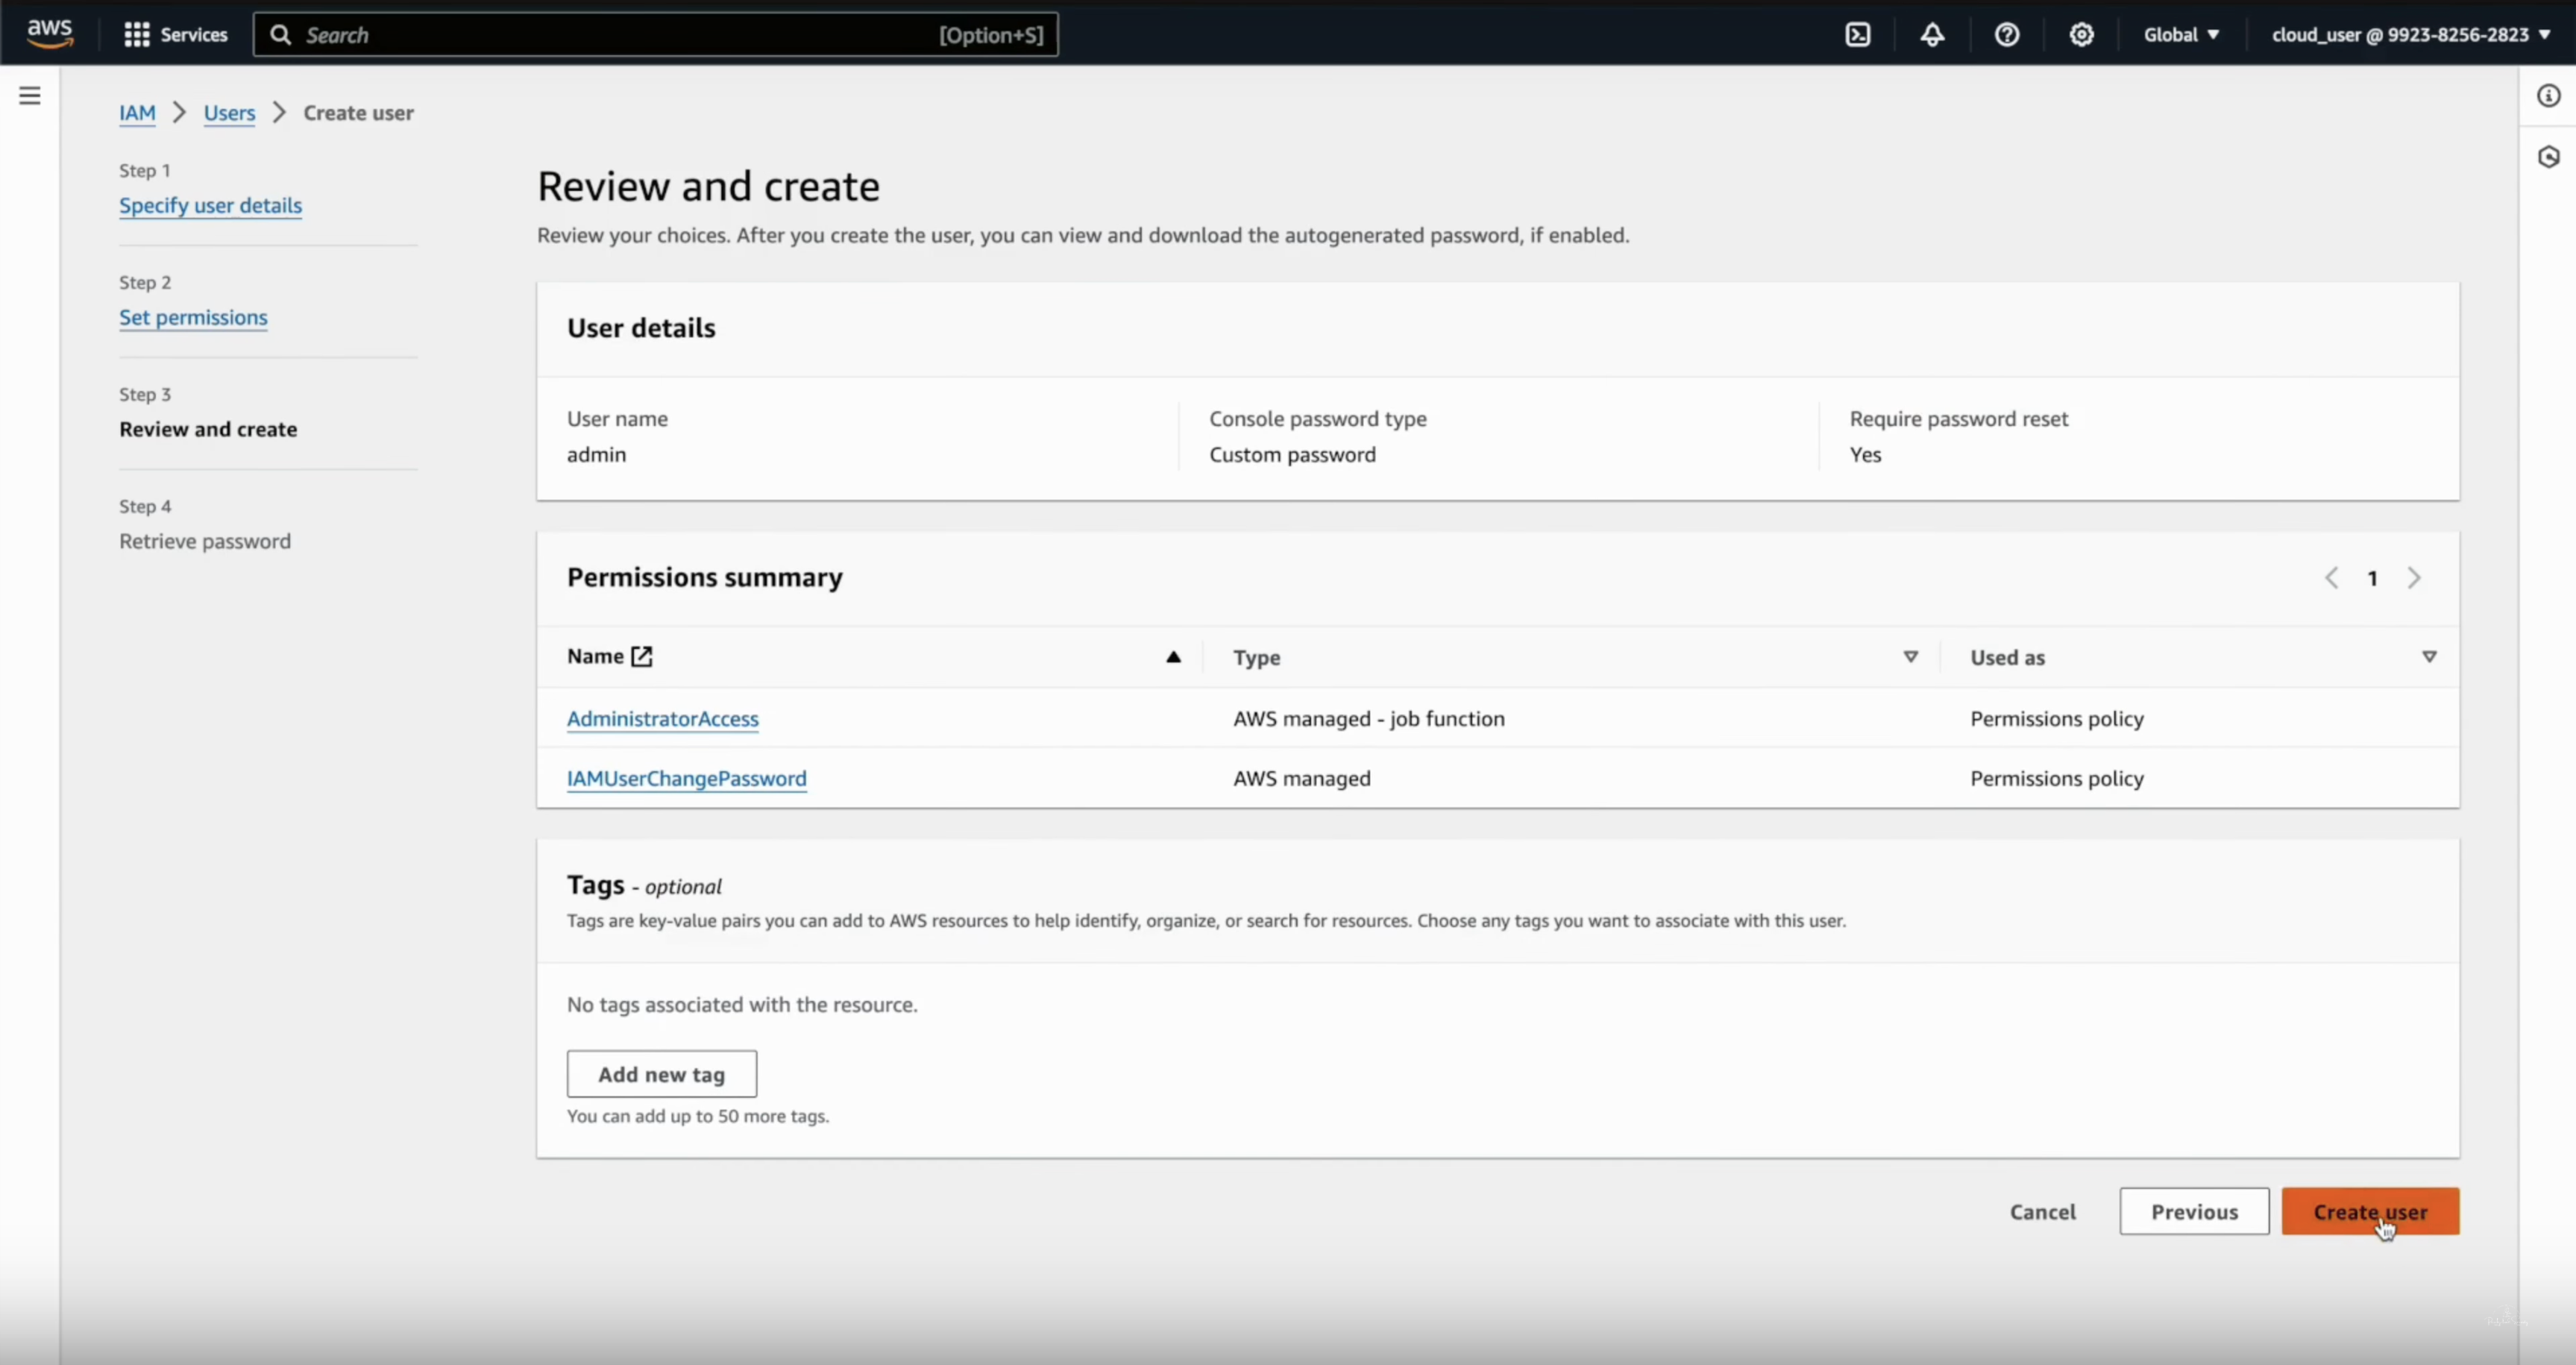Click the Add new tag button
The width and height of the screenshot is (2576, 1365).
click(661, 1074)
